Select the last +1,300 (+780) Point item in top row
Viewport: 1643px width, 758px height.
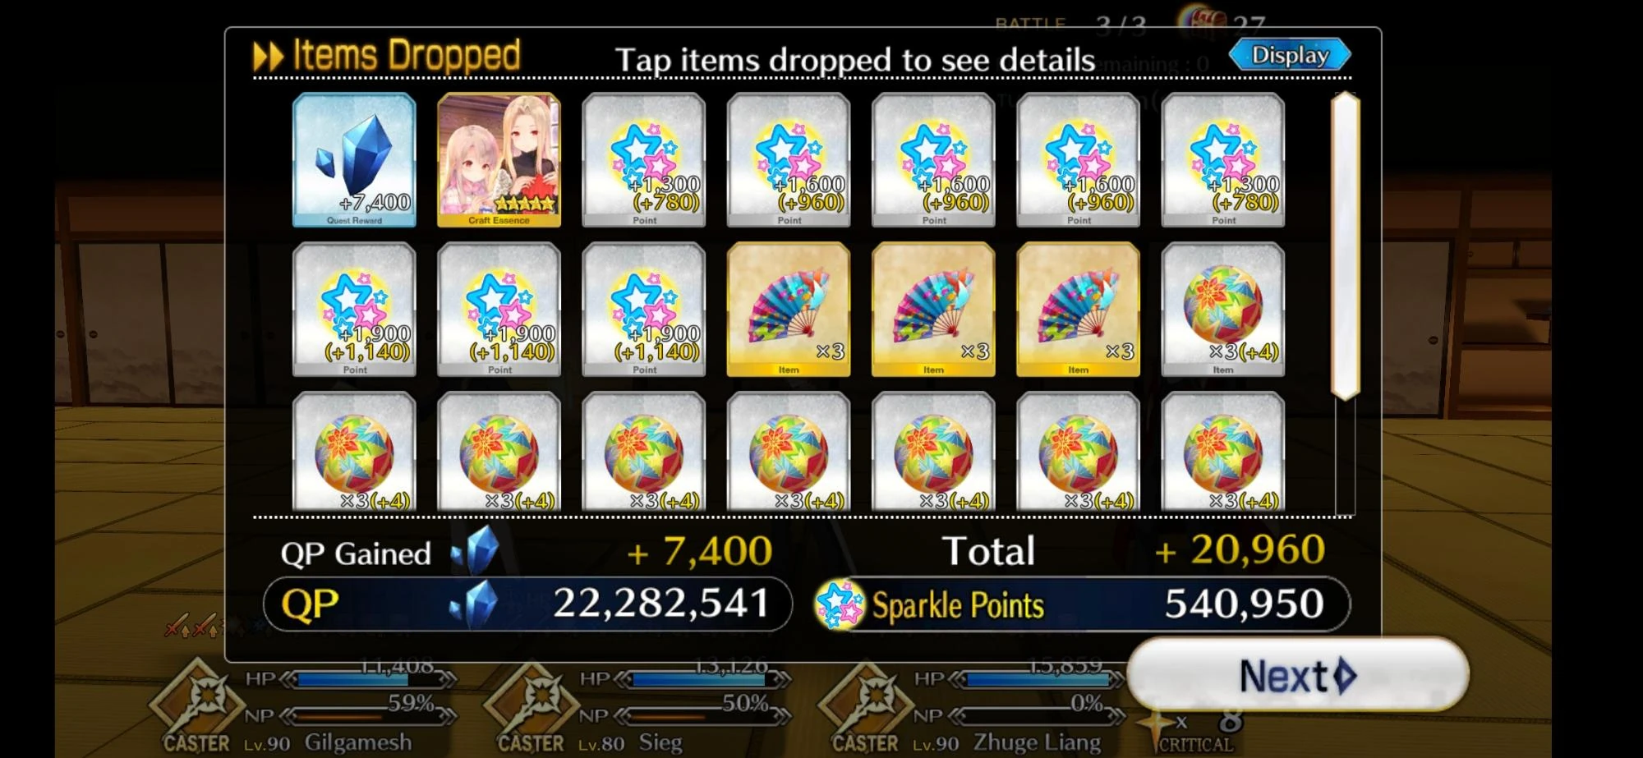click(x=1222, y=160)
